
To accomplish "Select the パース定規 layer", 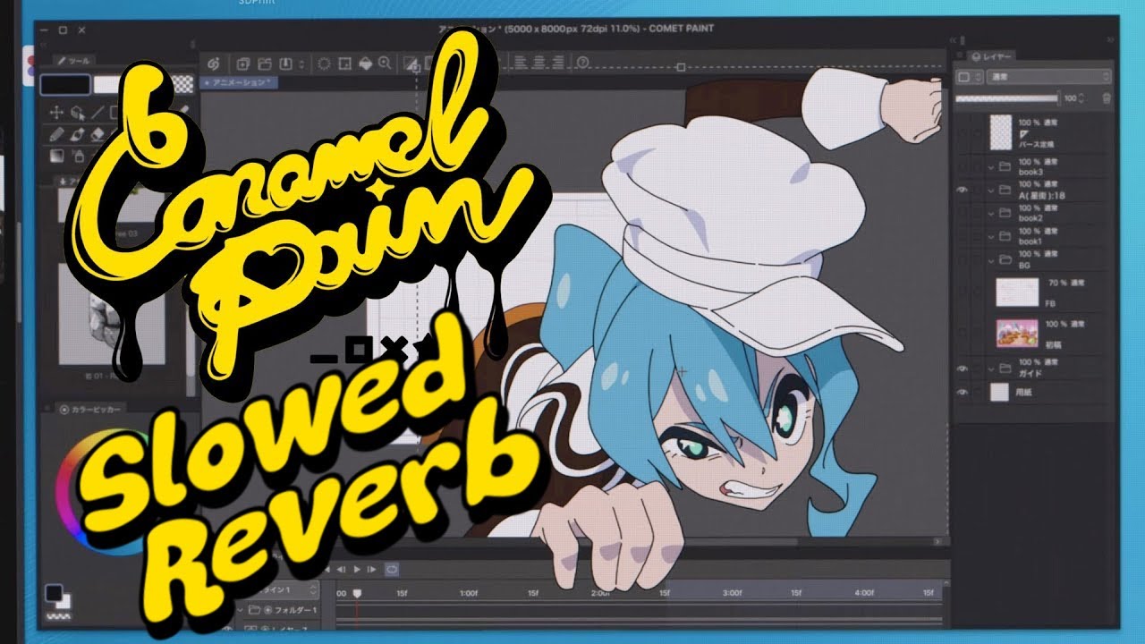I will tap(1036, 131).
